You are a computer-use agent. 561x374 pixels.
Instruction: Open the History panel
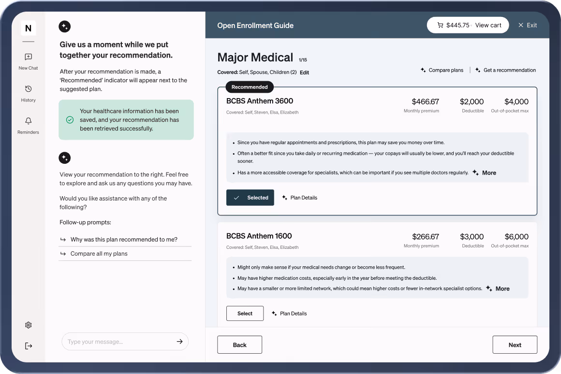point(28,94)
